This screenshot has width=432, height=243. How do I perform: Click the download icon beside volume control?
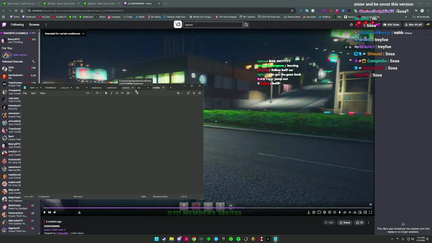[x=79, y=212]
